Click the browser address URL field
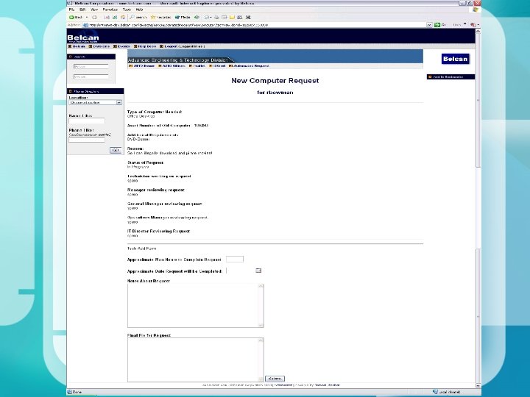The width and height of the screenshot is (530, 397). tap(253, 25)
